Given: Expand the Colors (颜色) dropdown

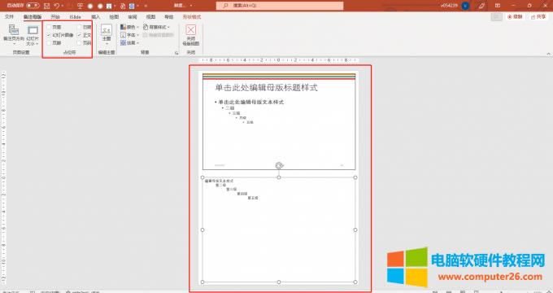Looking at the screenshot, I should [x=129, y=27].
